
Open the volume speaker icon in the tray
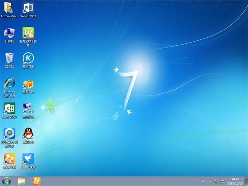click(210, 181)
